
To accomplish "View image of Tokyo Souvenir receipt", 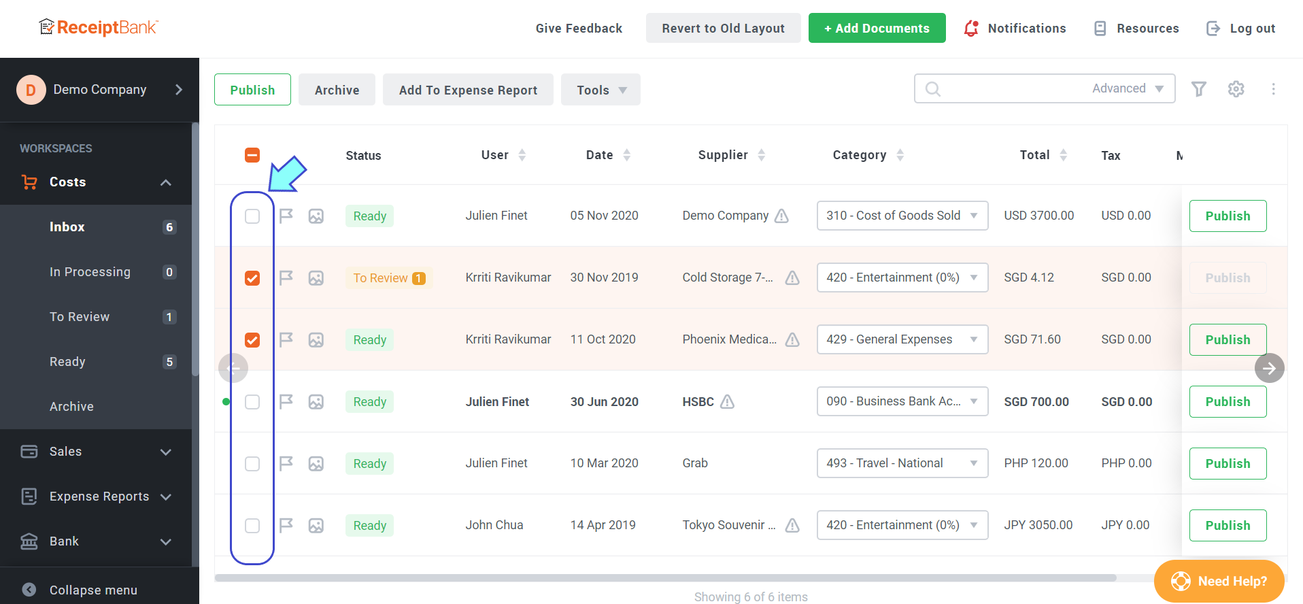I will click(x=316, y=526).
